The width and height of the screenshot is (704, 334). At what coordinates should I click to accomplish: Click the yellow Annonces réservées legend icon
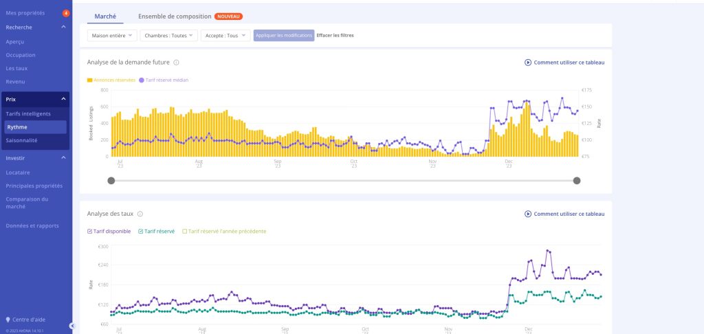tap(90, 80)
